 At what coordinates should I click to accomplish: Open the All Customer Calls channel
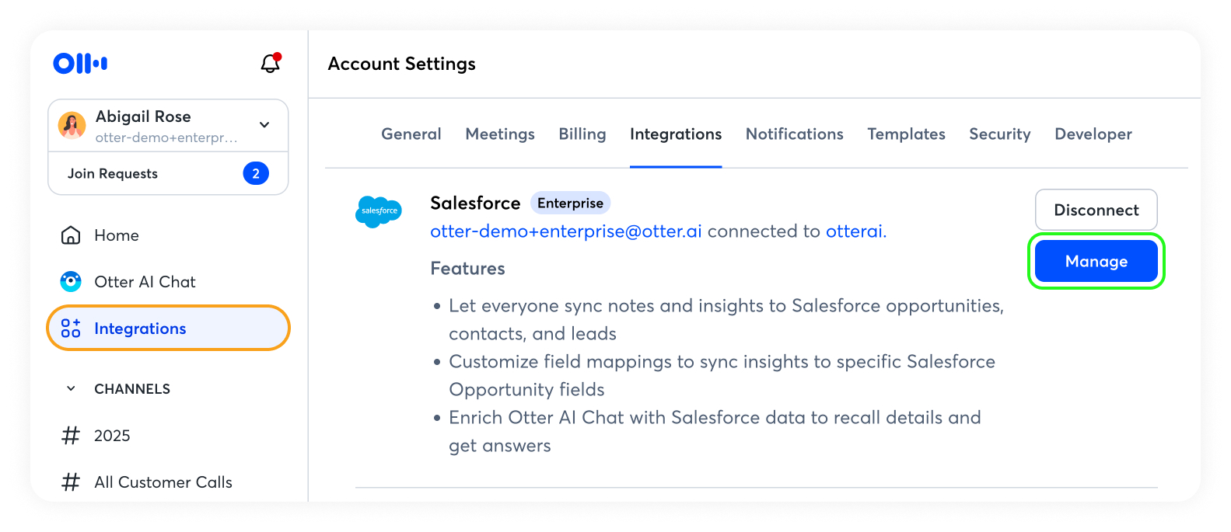163,482
